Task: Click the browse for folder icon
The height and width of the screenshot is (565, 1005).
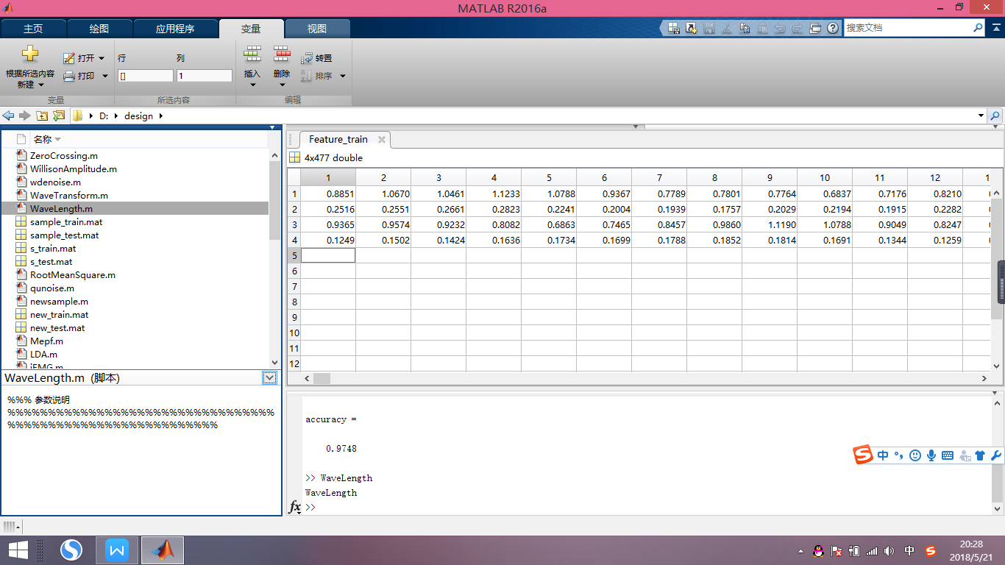Action: (x=59, y=116)
